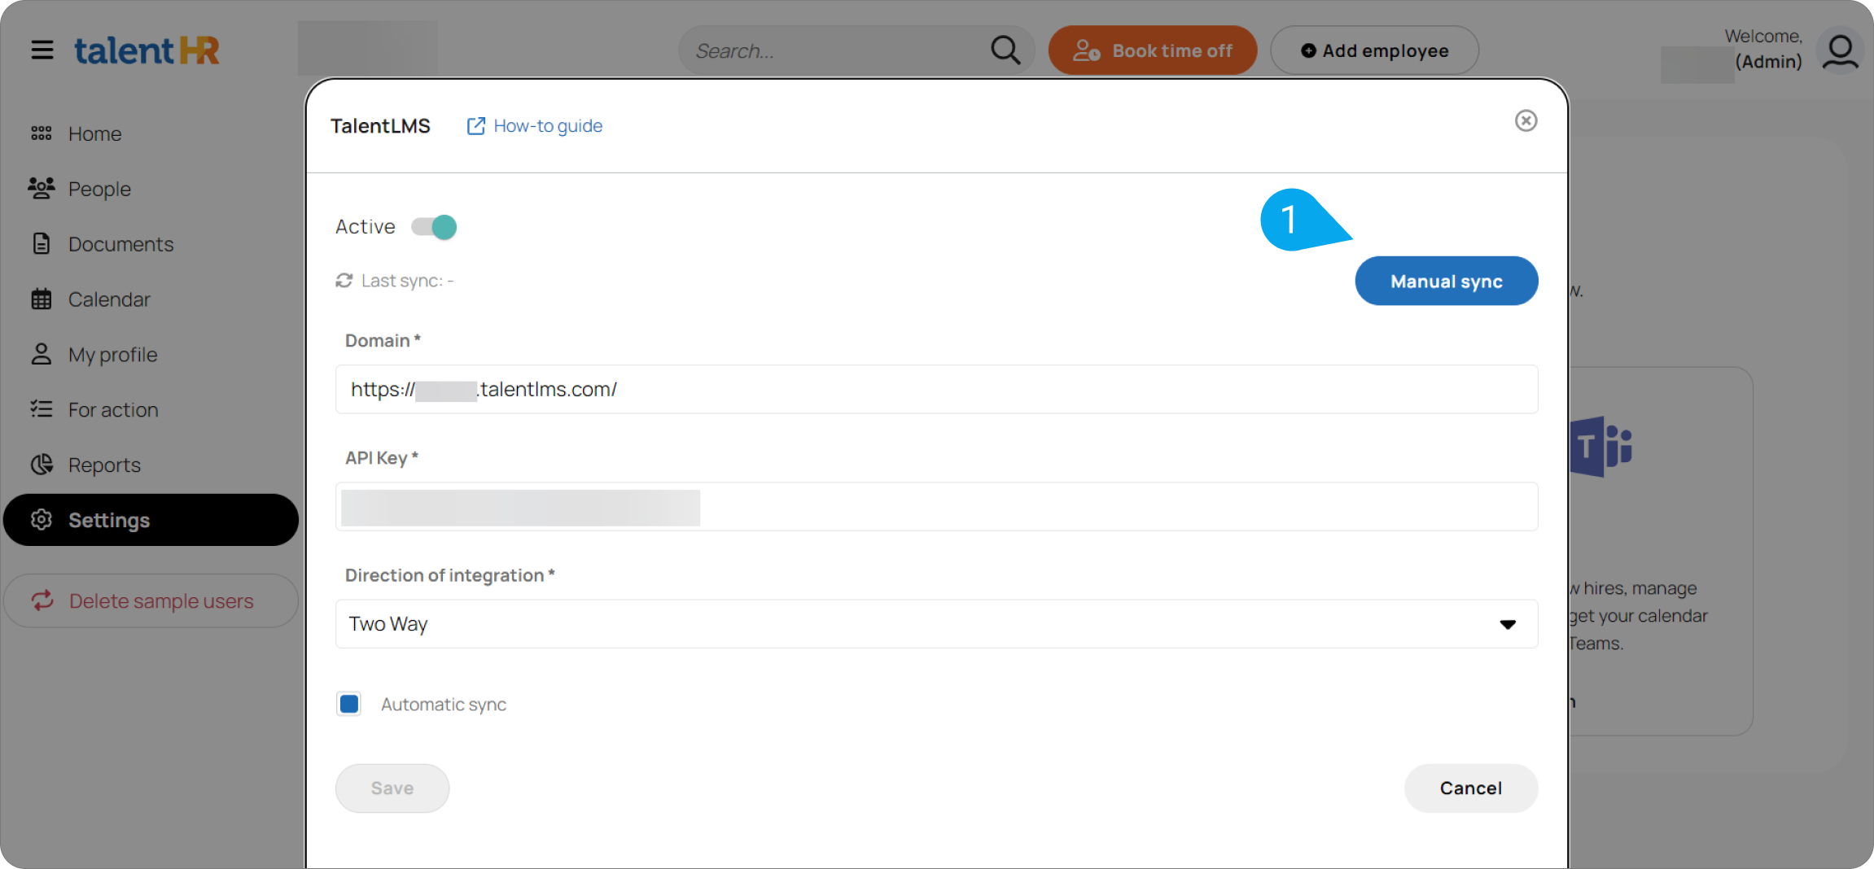This screenshot has height=869, width=1874.
Task: Uncheck the Automatic sync checkbox
Action: [x=349, y=704]
